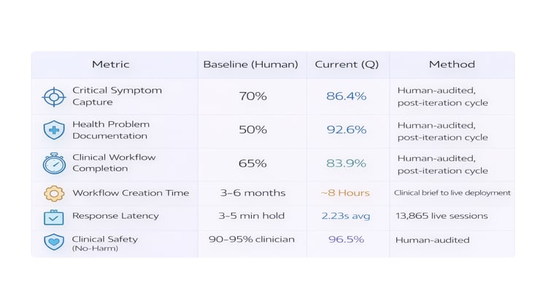Click the 96.5% clinical safety value
Screen dimensions: 546x307
[x=346, y=240]
